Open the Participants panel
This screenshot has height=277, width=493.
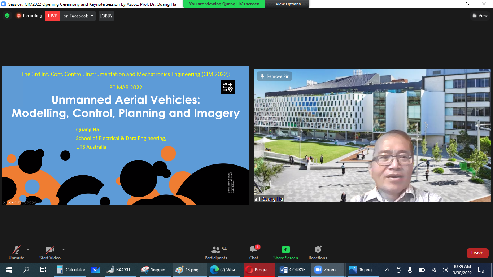[x=216, y=252]
